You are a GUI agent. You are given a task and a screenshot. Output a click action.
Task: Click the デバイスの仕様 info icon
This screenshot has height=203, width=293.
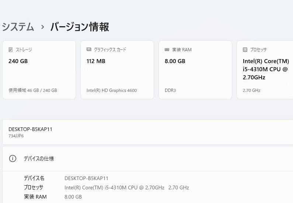tap(13, 159)
